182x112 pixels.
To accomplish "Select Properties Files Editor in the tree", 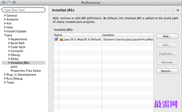I will pyautogui.click(x=26, y=71).
